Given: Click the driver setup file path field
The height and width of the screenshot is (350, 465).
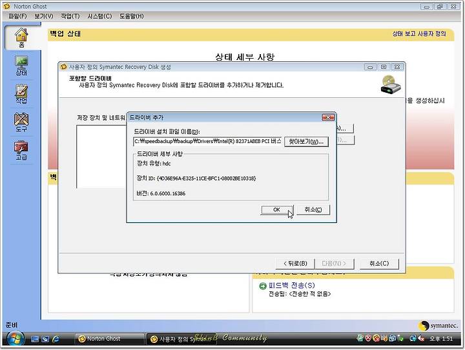Looking at the screenshot, I should 207,141.
